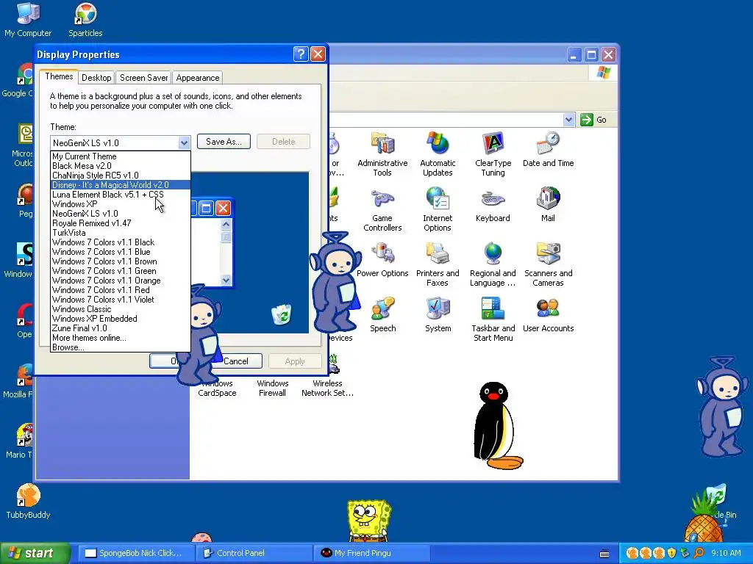753x564 pixels.
Task: Pick NeoGeniX LS v1.0 in list
Action: (120, 214)
